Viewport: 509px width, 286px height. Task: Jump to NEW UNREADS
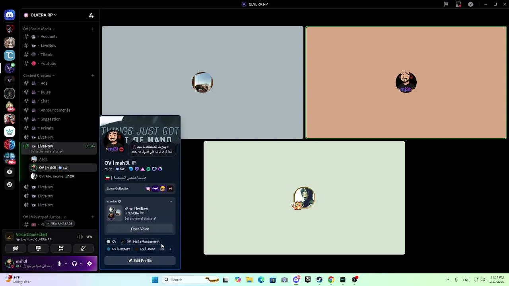pos(59,224)
